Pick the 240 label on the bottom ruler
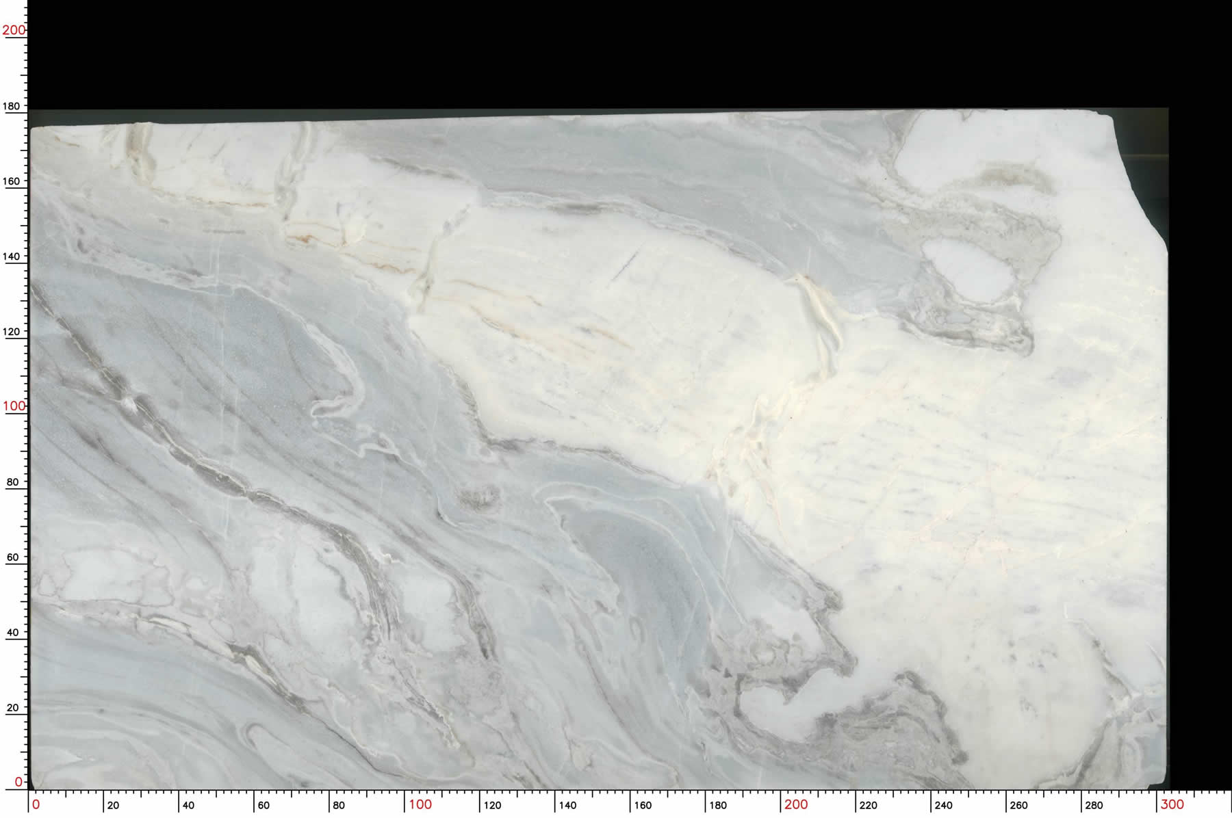Screen dimensions: 1232x818 [943, 806]
